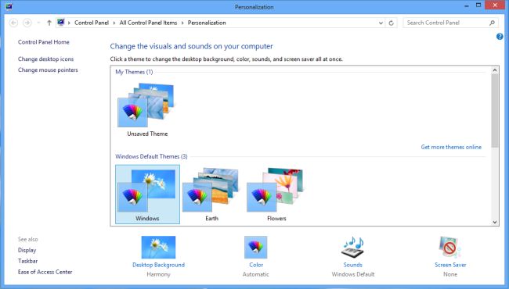The height and width of the screenshot is (289, 509).
Task: Click the Color text link
Action: pyautogui.click(x=256, y=265)
